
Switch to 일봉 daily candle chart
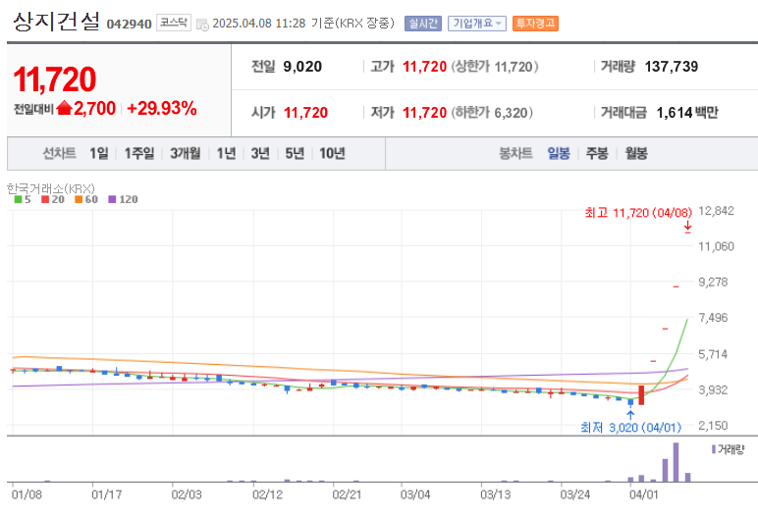[559, 154]
